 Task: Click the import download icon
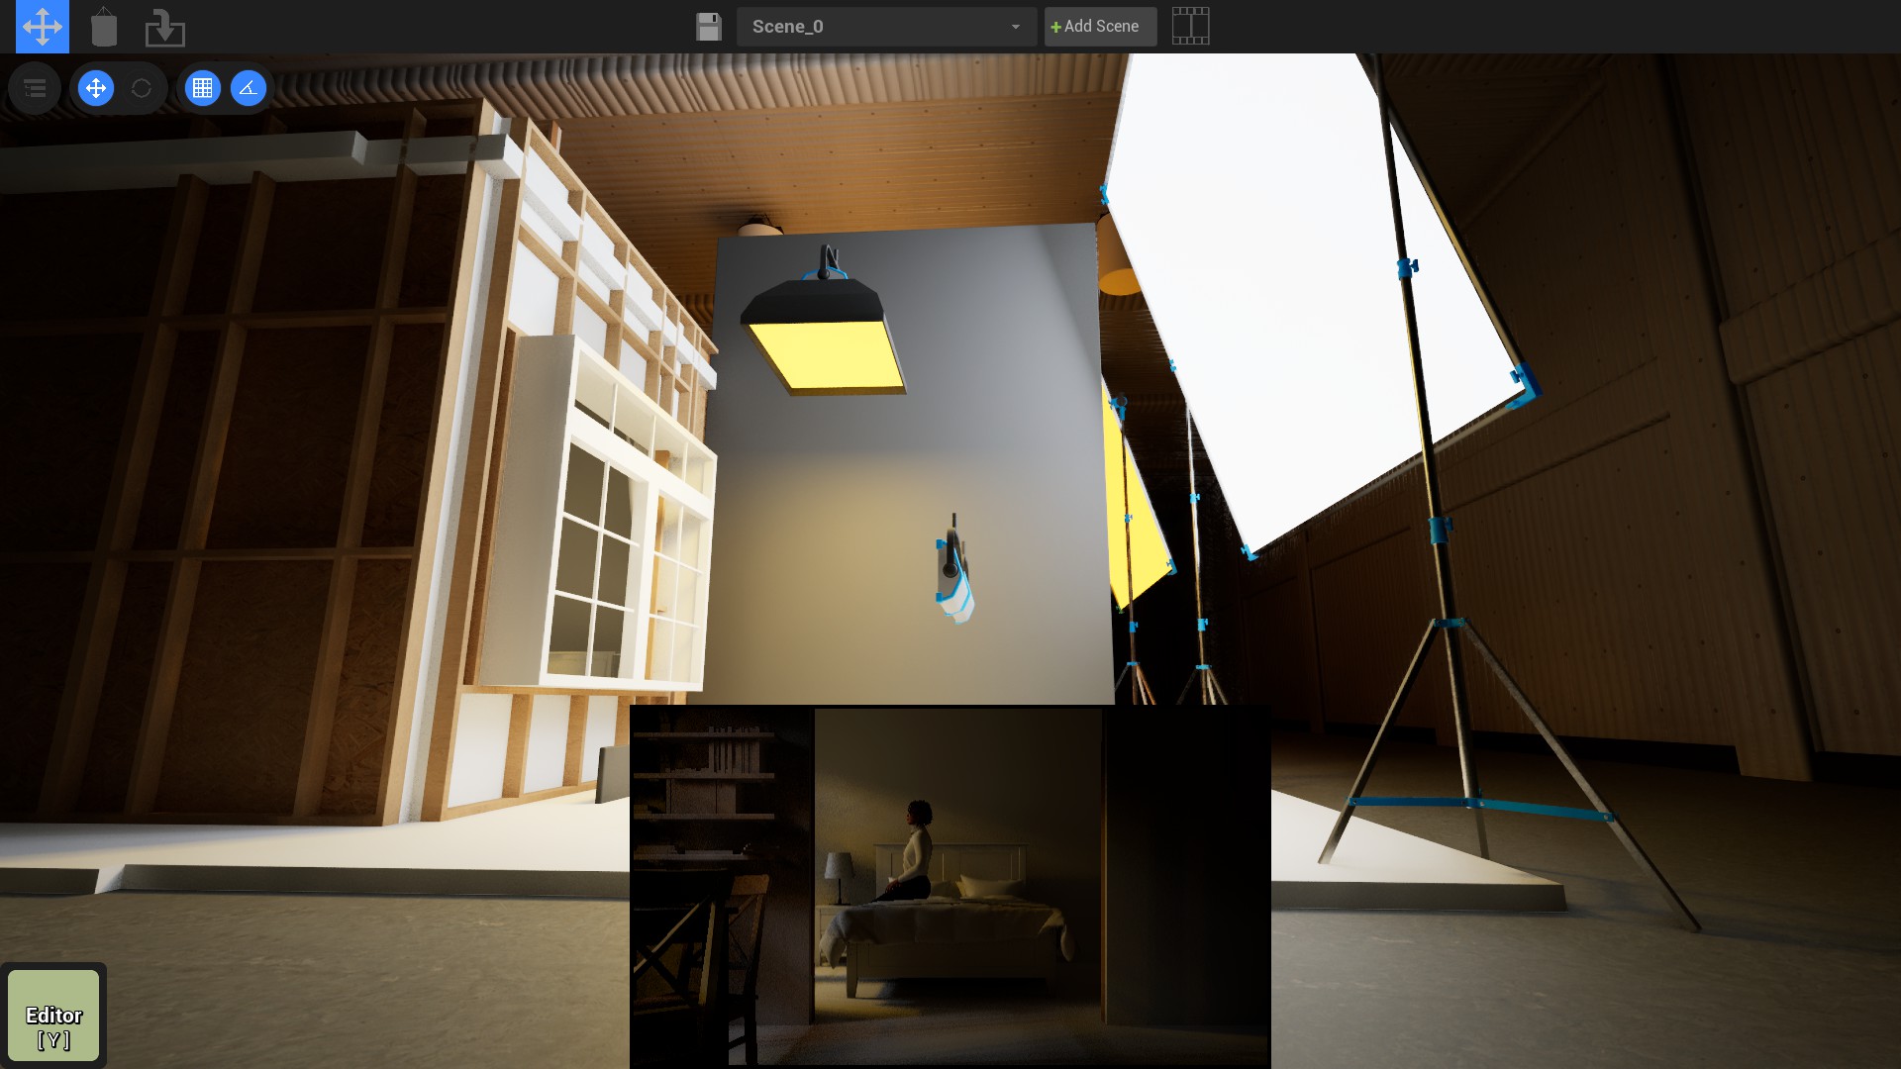click(164, 28)
